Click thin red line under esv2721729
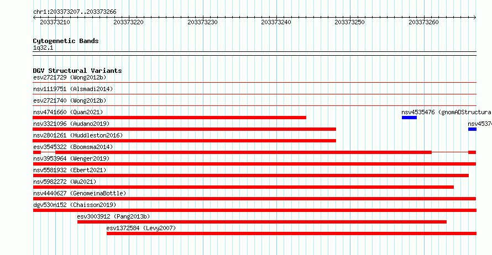492x255 pixels. [254, 83]
